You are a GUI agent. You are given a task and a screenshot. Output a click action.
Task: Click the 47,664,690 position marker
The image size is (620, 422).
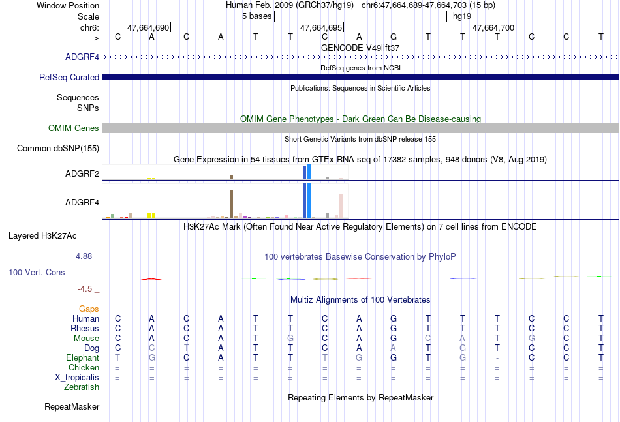[149, 27]
